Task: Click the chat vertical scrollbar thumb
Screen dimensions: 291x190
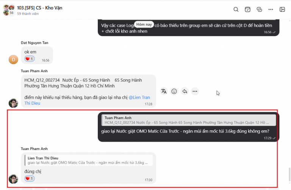Action: coord(289,175)
